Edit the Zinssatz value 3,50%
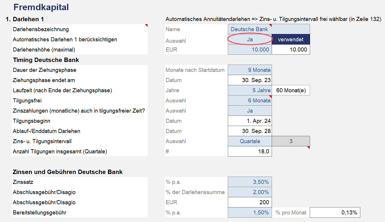 (x=250, y=182)
